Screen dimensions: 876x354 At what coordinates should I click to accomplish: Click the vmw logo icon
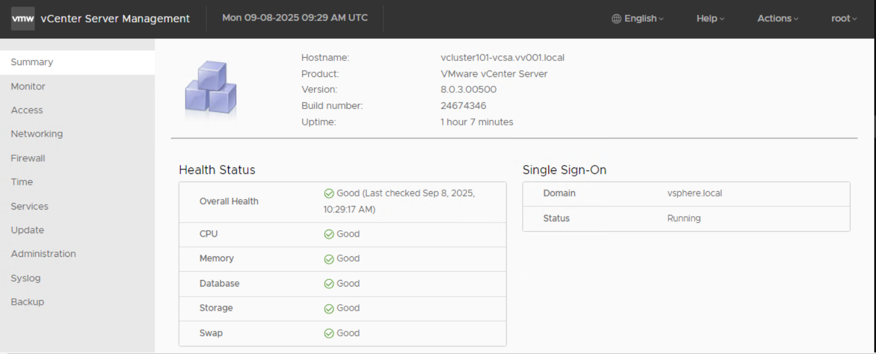[x=23, y=18]
